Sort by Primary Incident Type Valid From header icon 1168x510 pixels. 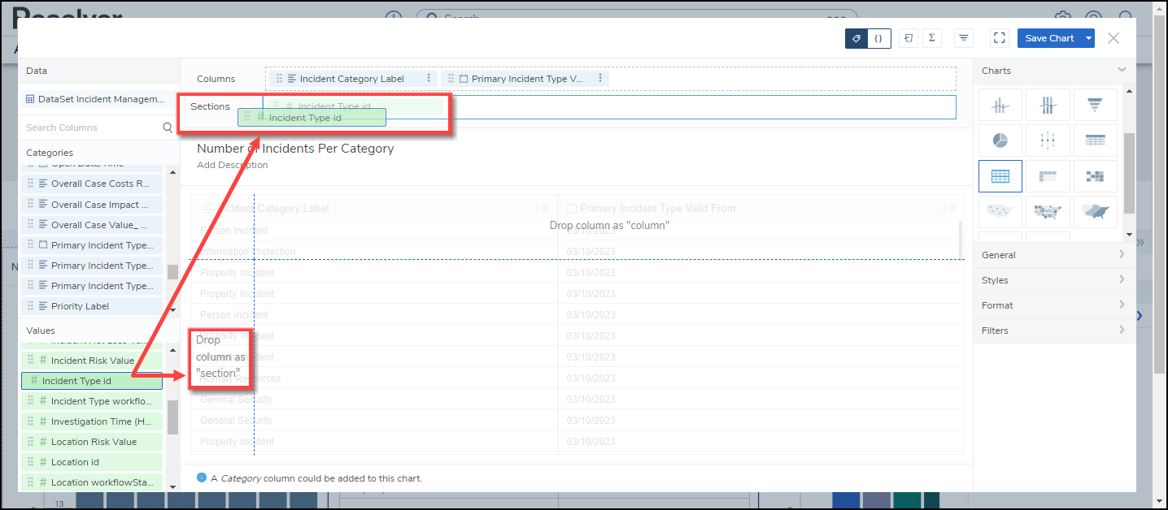pos(948,209)
